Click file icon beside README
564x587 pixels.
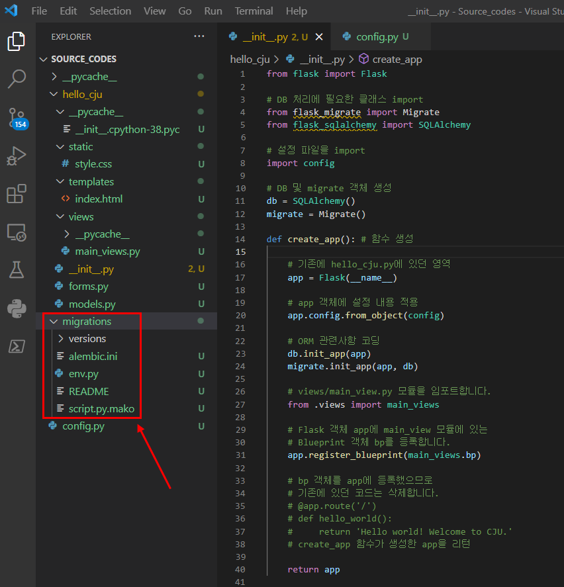pyautogui.click(x=60, y=391)
